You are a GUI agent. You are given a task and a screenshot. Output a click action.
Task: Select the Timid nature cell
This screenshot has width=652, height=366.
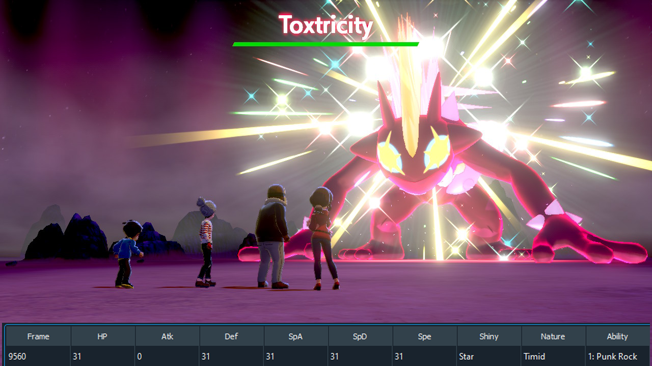554,356
